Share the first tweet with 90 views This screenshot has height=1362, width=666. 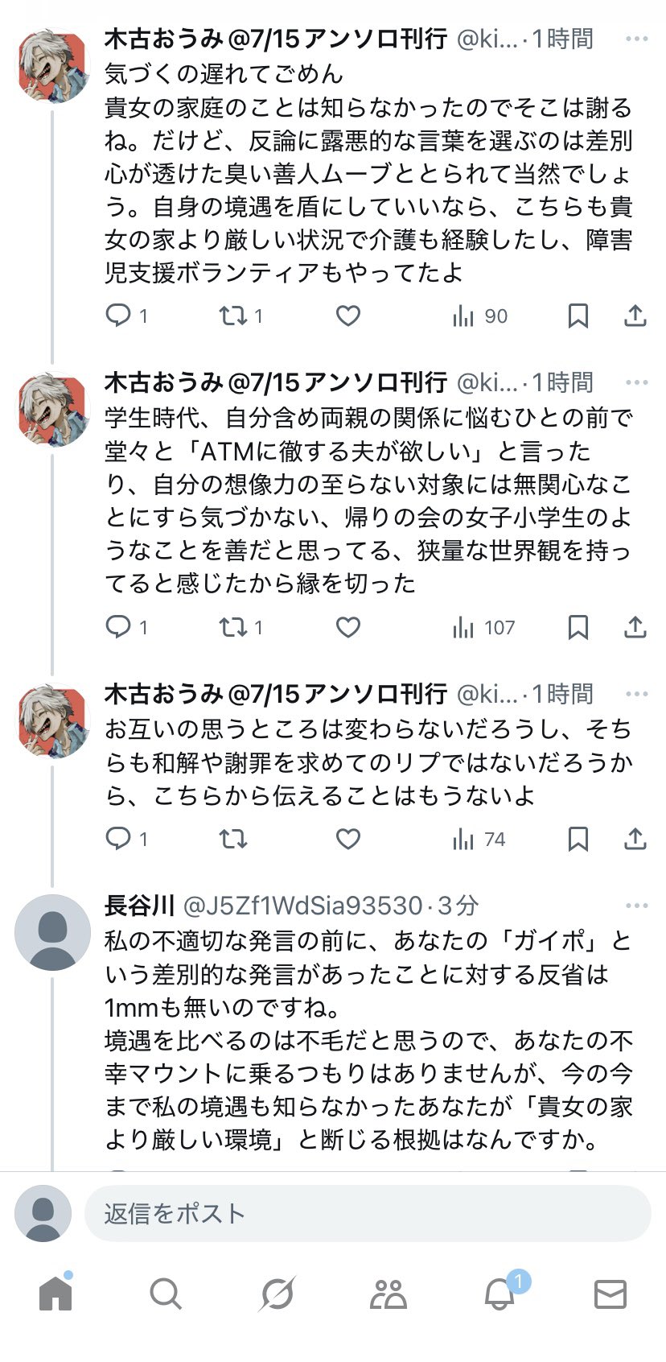coord(635,316)
